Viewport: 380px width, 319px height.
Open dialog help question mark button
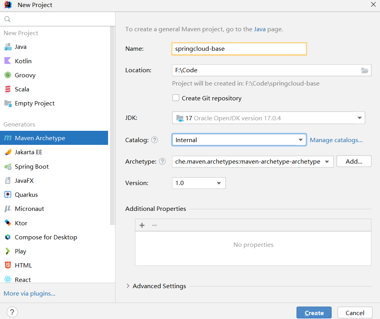coord(12,312)
